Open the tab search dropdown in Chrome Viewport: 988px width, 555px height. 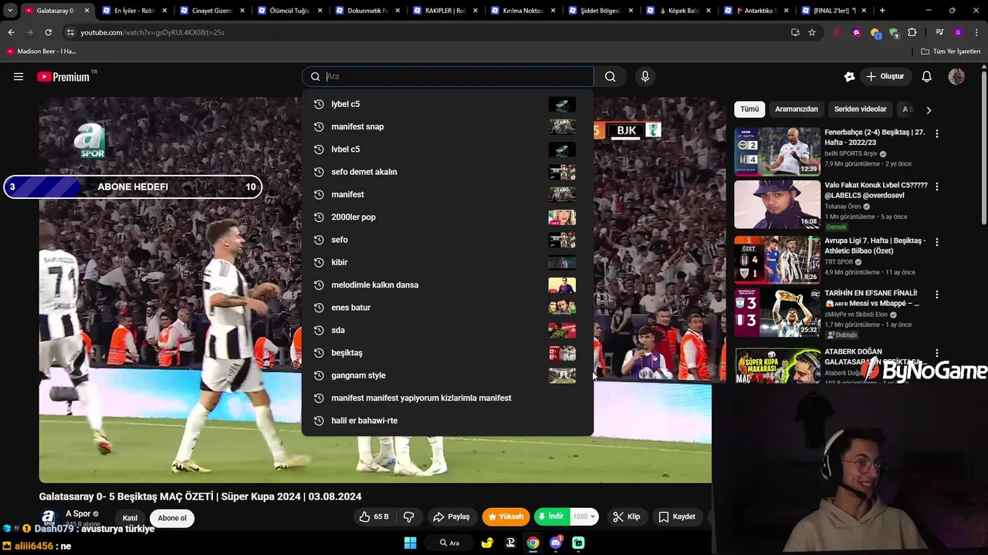pyautogui.click(x=10, y=11)
